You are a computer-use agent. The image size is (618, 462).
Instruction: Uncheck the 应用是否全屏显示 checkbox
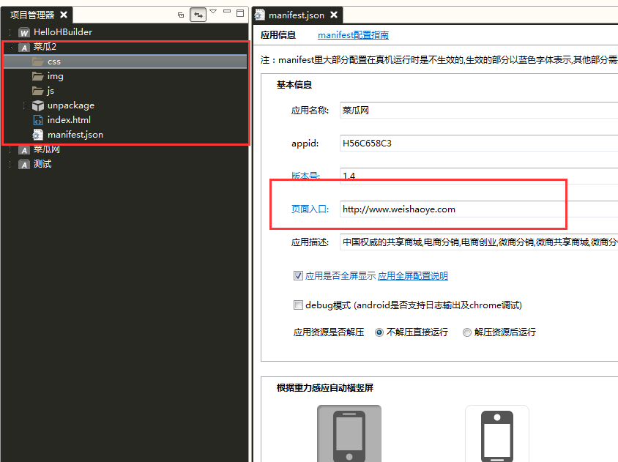click(x=298, y=275)
